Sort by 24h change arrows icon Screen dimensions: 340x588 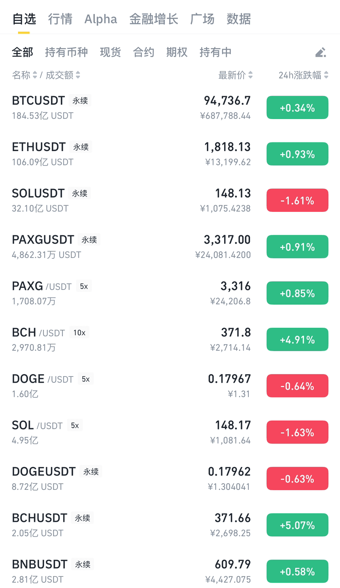click(326, 75)
